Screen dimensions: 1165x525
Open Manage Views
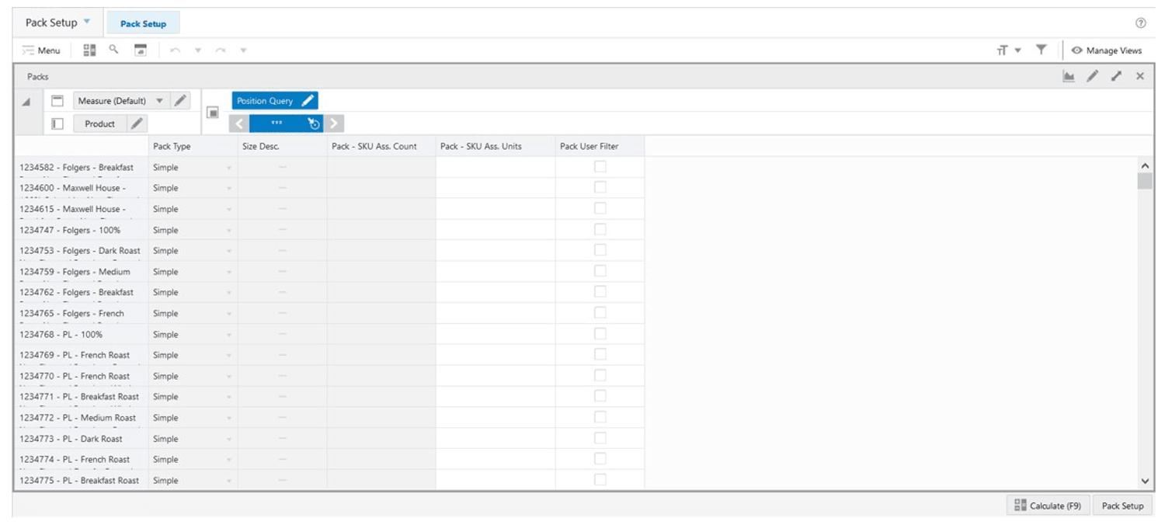(x=1107, y=50)
